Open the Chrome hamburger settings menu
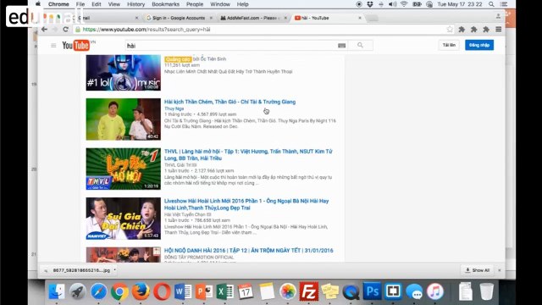 point(499,30)
